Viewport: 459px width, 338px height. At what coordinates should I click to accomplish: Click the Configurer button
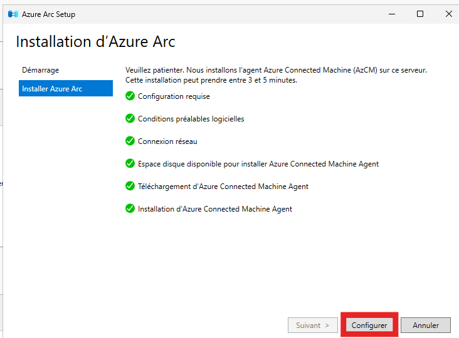click(369, 325)
